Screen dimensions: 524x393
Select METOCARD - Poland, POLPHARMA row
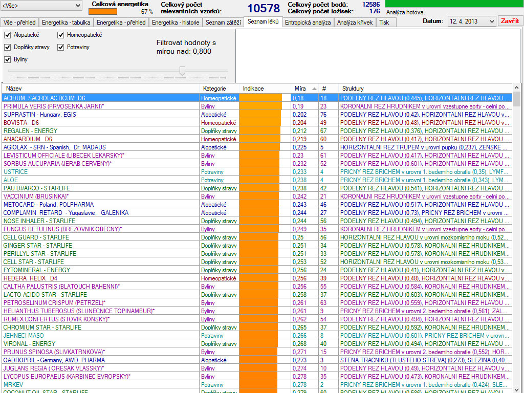click(257, 205)
